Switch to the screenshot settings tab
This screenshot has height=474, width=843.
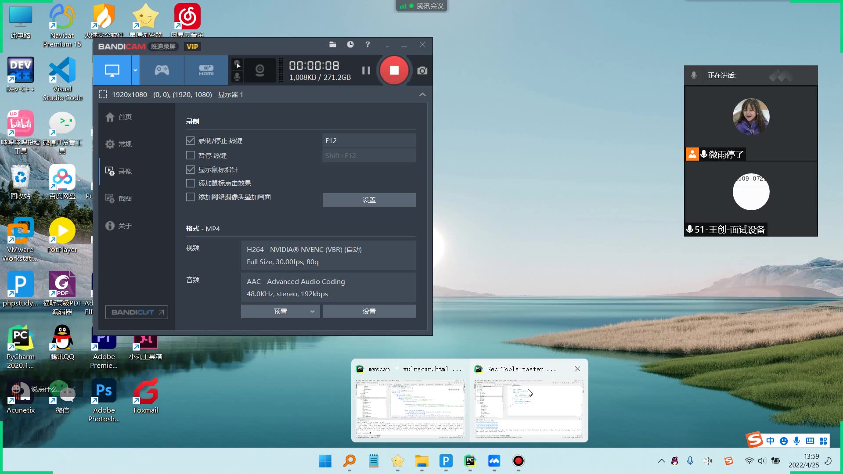tap(125, 198)
